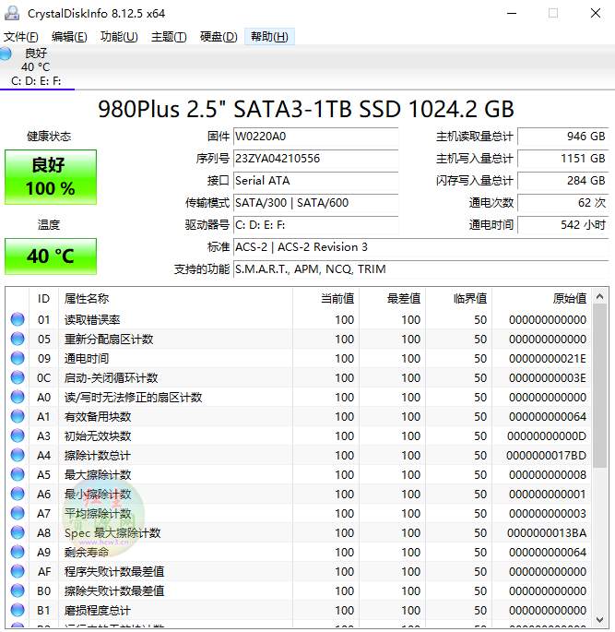
Task: Click the blue orb for 擦除计数总计 row
Action: [x=18, y=455]
